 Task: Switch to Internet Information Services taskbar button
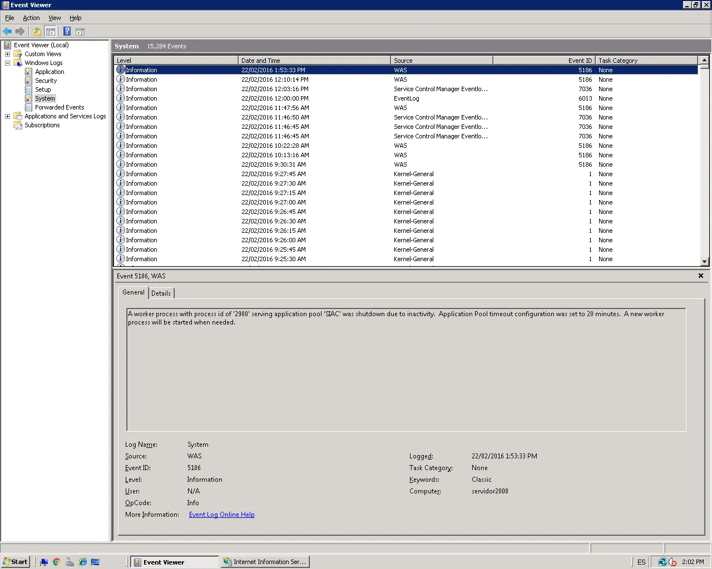pyautogui.click(x=265, y=562)
